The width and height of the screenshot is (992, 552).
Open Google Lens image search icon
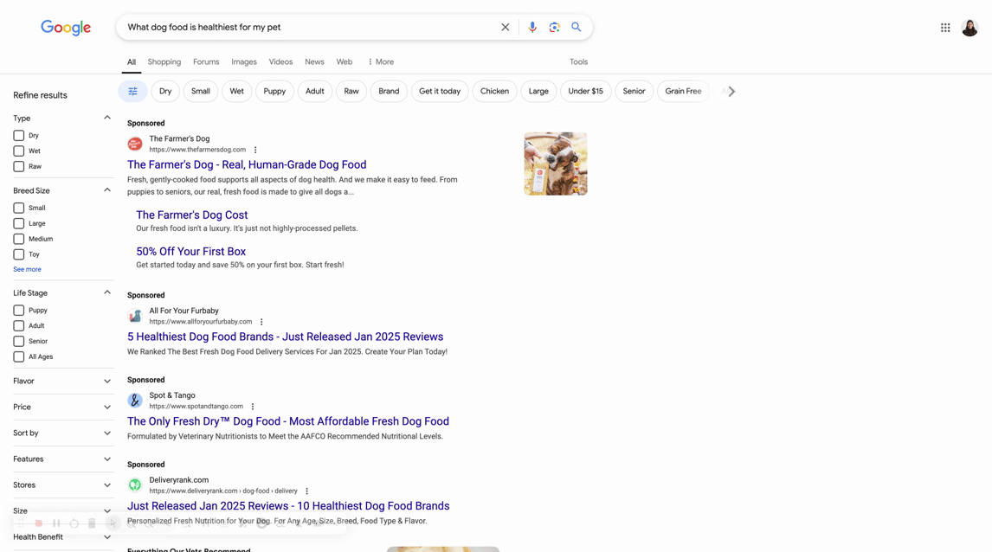pos(554,27)
